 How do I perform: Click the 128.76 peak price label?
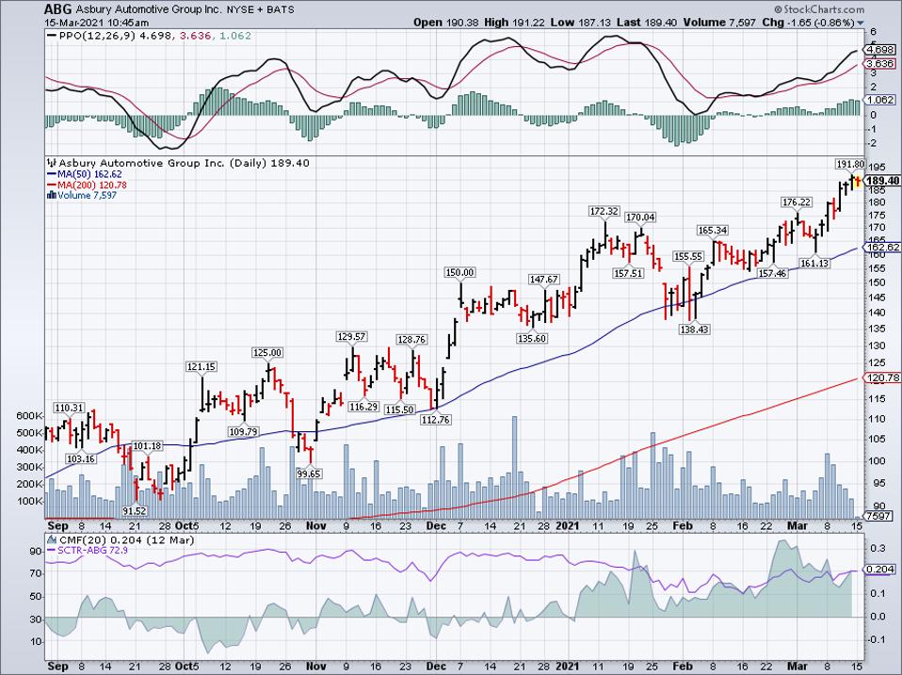[x=411, y=340]
